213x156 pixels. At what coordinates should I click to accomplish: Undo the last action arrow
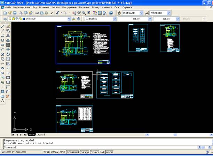tap(58, 13)
